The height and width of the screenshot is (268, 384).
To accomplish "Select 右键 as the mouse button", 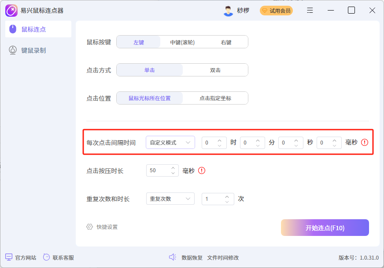I will [226, 42].
